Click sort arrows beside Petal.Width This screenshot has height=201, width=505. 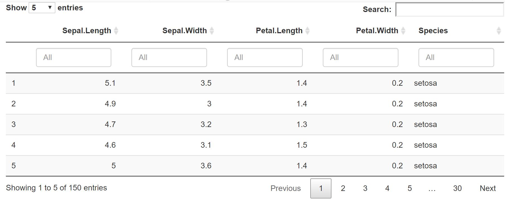(403, 31)
